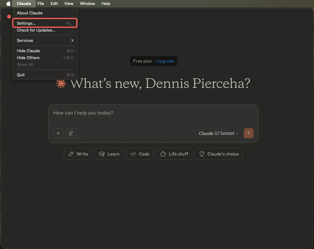Click the Write suggestion button

(x=78, y=154)
